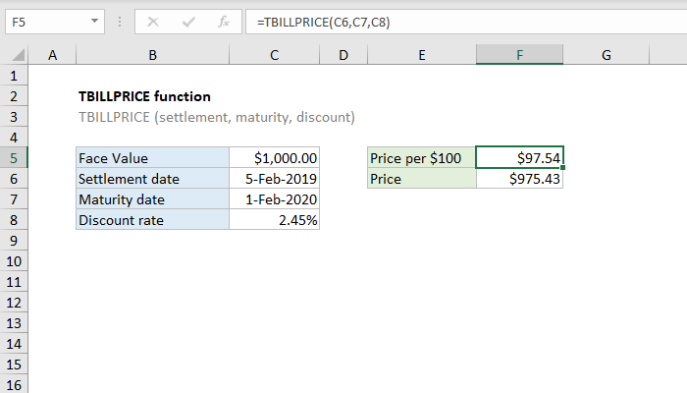Select the cell with 5-Feb-2019
The image size is (687, 393).
(x=274, y=179)
